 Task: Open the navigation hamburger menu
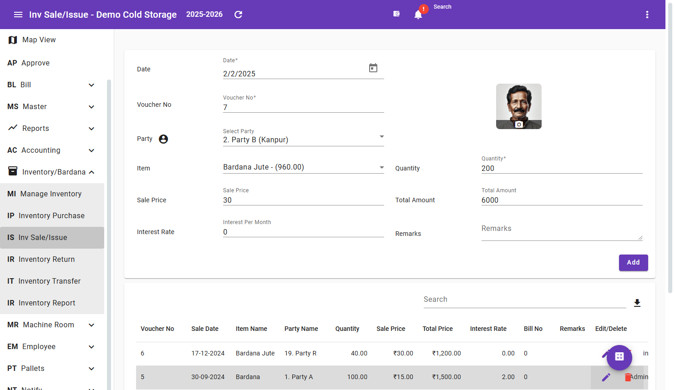click(x=18, y=14)
